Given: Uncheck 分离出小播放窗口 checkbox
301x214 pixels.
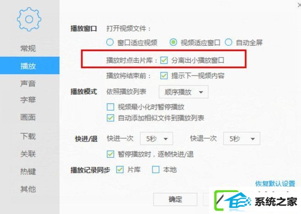Looking at the screenshot, I should click(x=164, y=60).
